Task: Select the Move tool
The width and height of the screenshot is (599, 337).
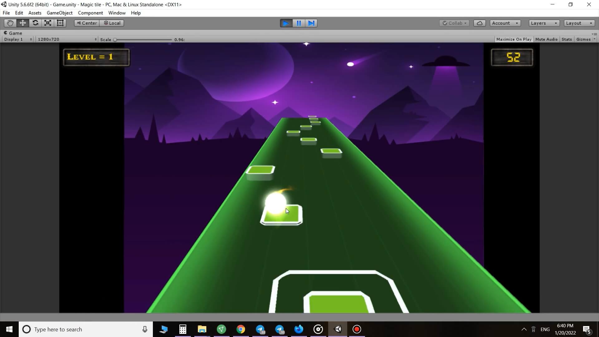Action: pyautogui.click(x=23, y=23)
